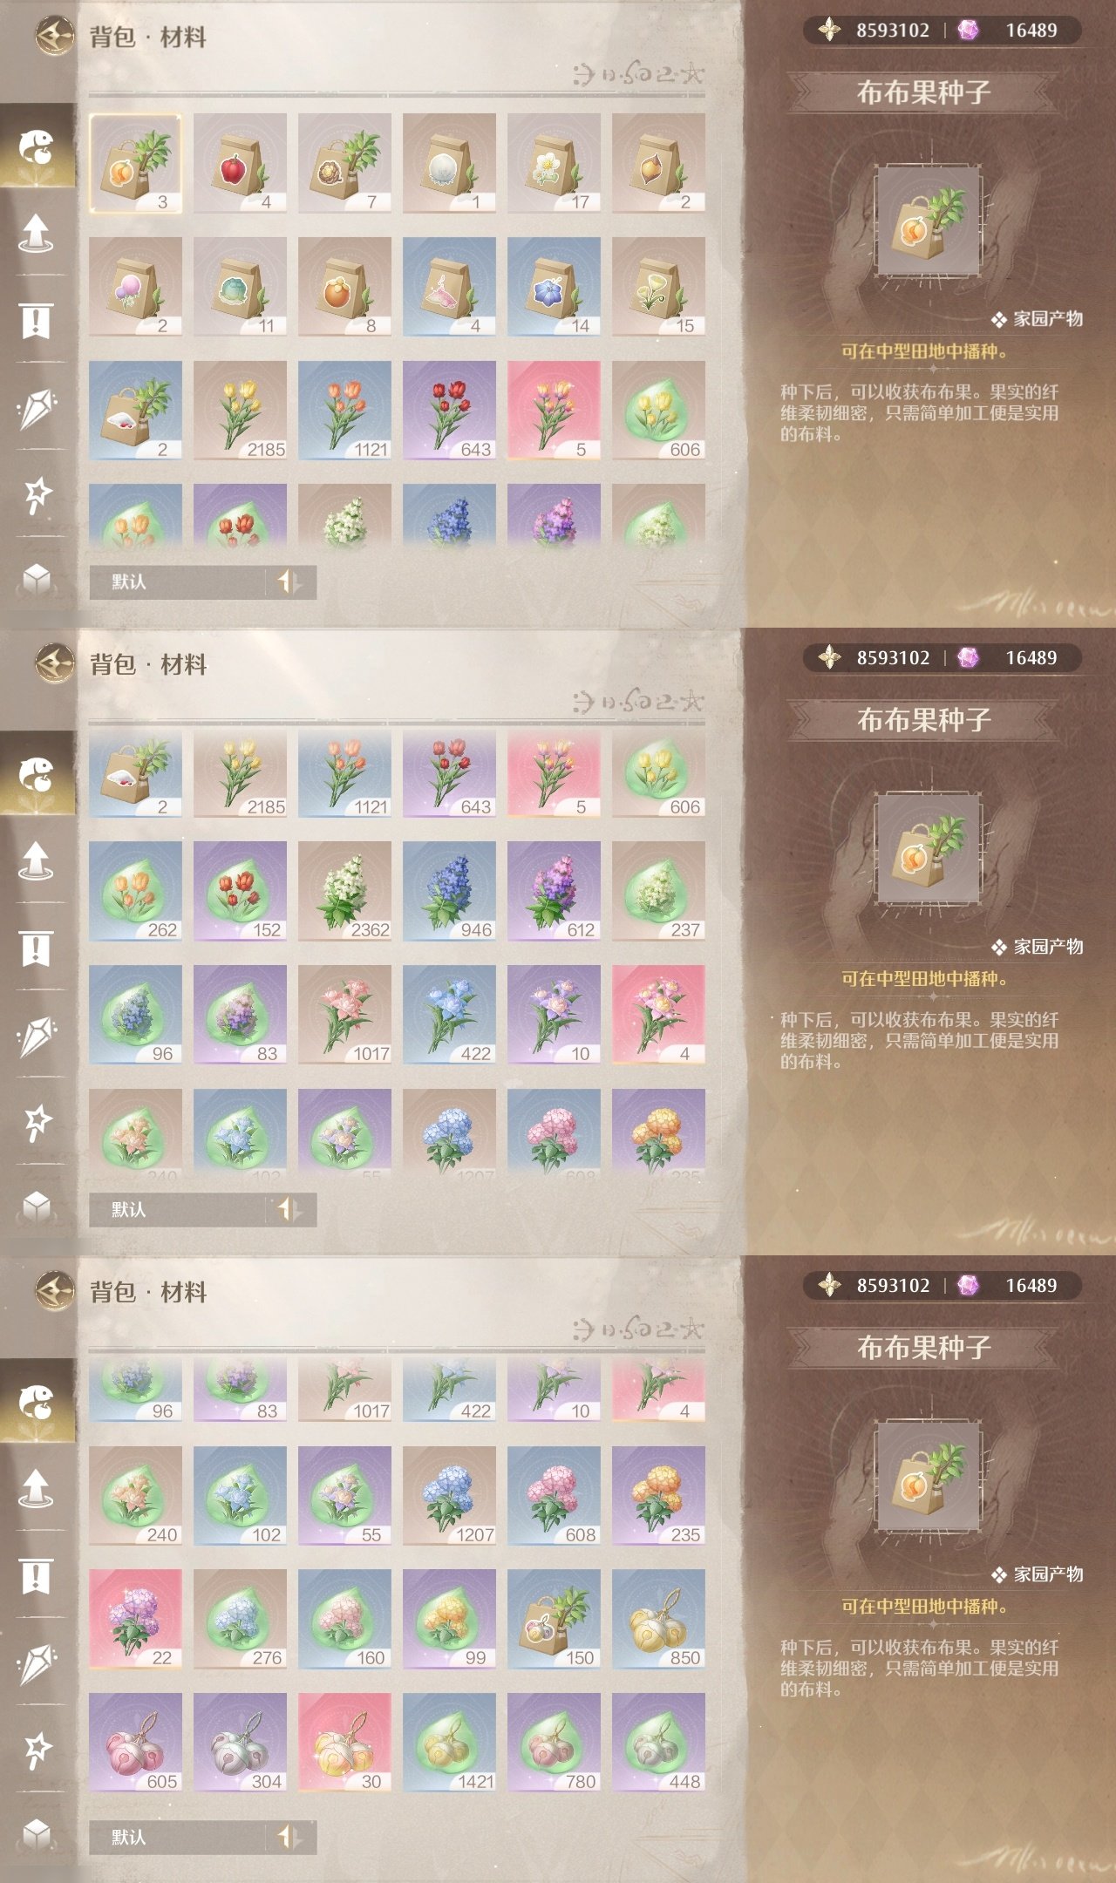1116x1883 pixels.
Task: Pick the white lilac item showing 2362
Action: (x=344, y=891)
